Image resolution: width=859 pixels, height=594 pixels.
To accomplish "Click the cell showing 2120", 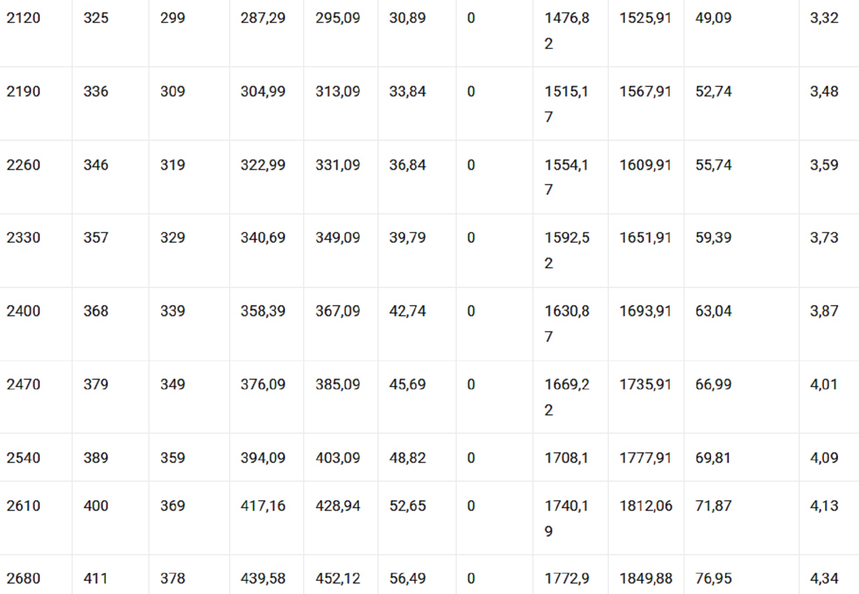I will click(23, 18).
